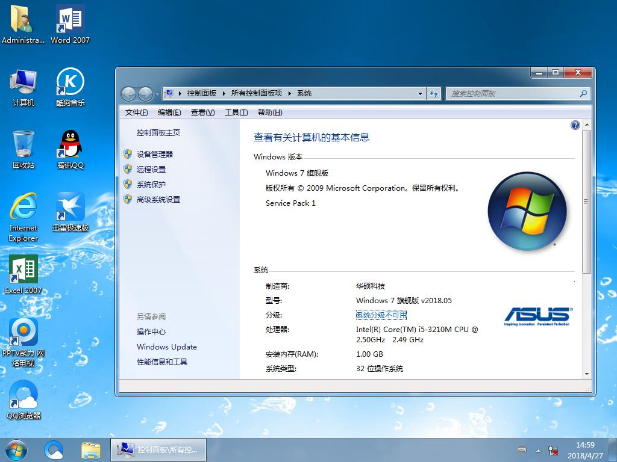Open the 查看(V) menu

(x=202, y=112)
